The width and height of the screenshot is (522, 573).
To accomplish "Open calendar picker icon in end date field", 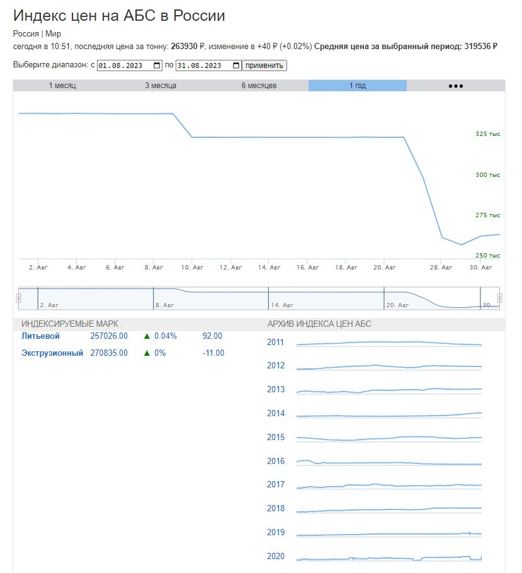I will point(236,65).
